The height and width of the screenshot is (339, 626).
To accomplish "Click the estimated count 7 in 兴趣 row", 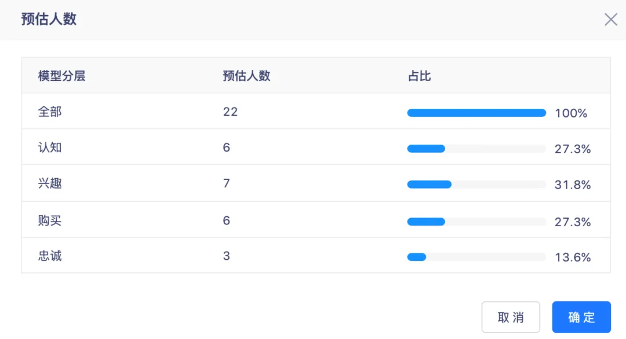I will pos(227,183).
